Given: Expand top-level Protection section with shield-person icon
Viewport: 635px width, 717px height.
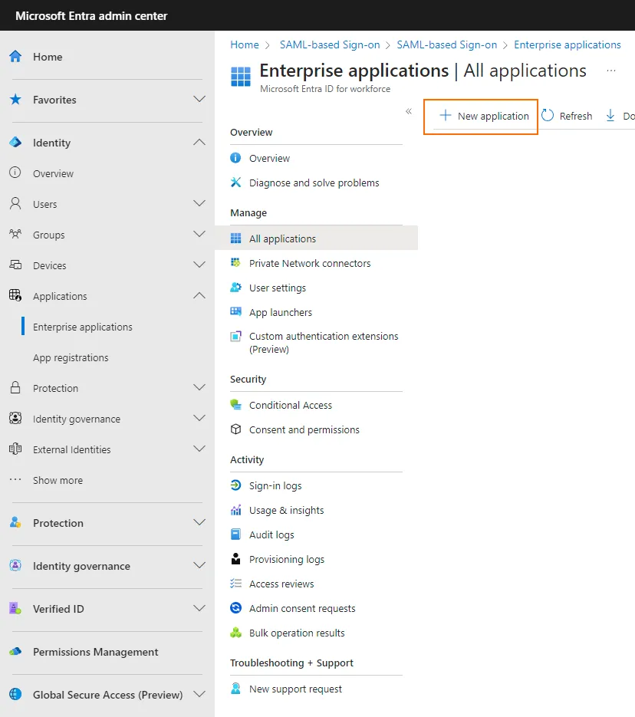Looking at the screenshot, I should (x=199, y=523).
